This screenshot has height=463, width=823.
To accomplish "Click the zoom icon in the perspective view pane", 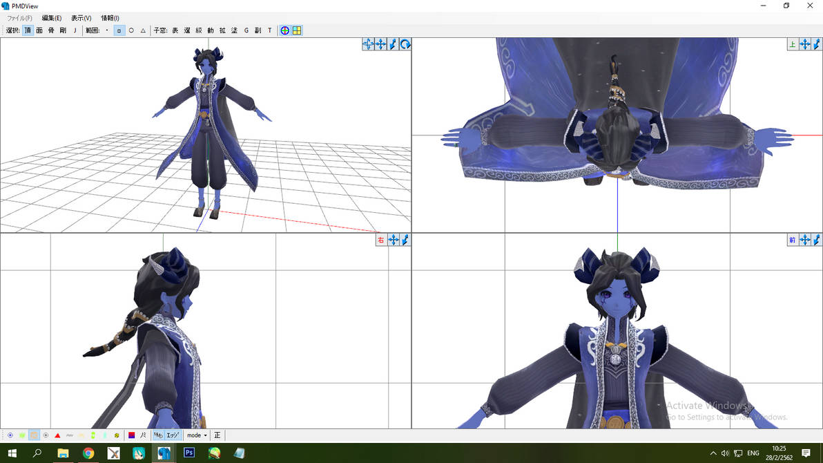I will [393, 45].
